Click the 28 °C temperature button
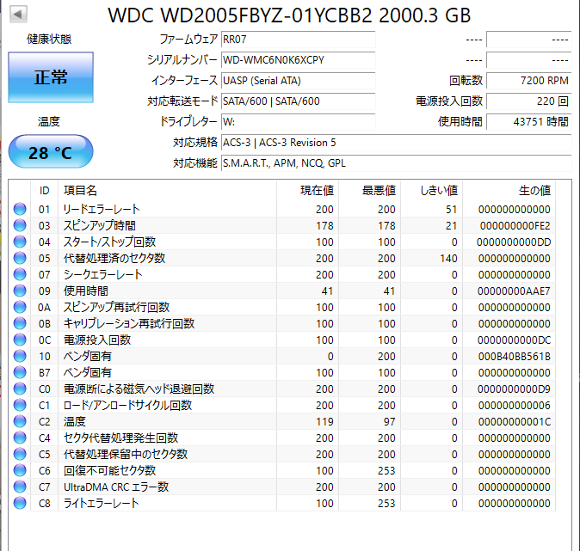Image resolution: width=580 pixels, height=551 pixels. 51,151
